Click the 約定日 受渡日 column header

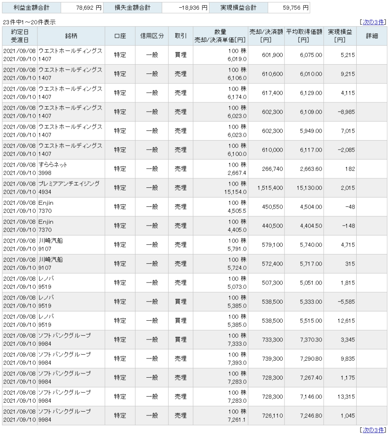point(20,36)
